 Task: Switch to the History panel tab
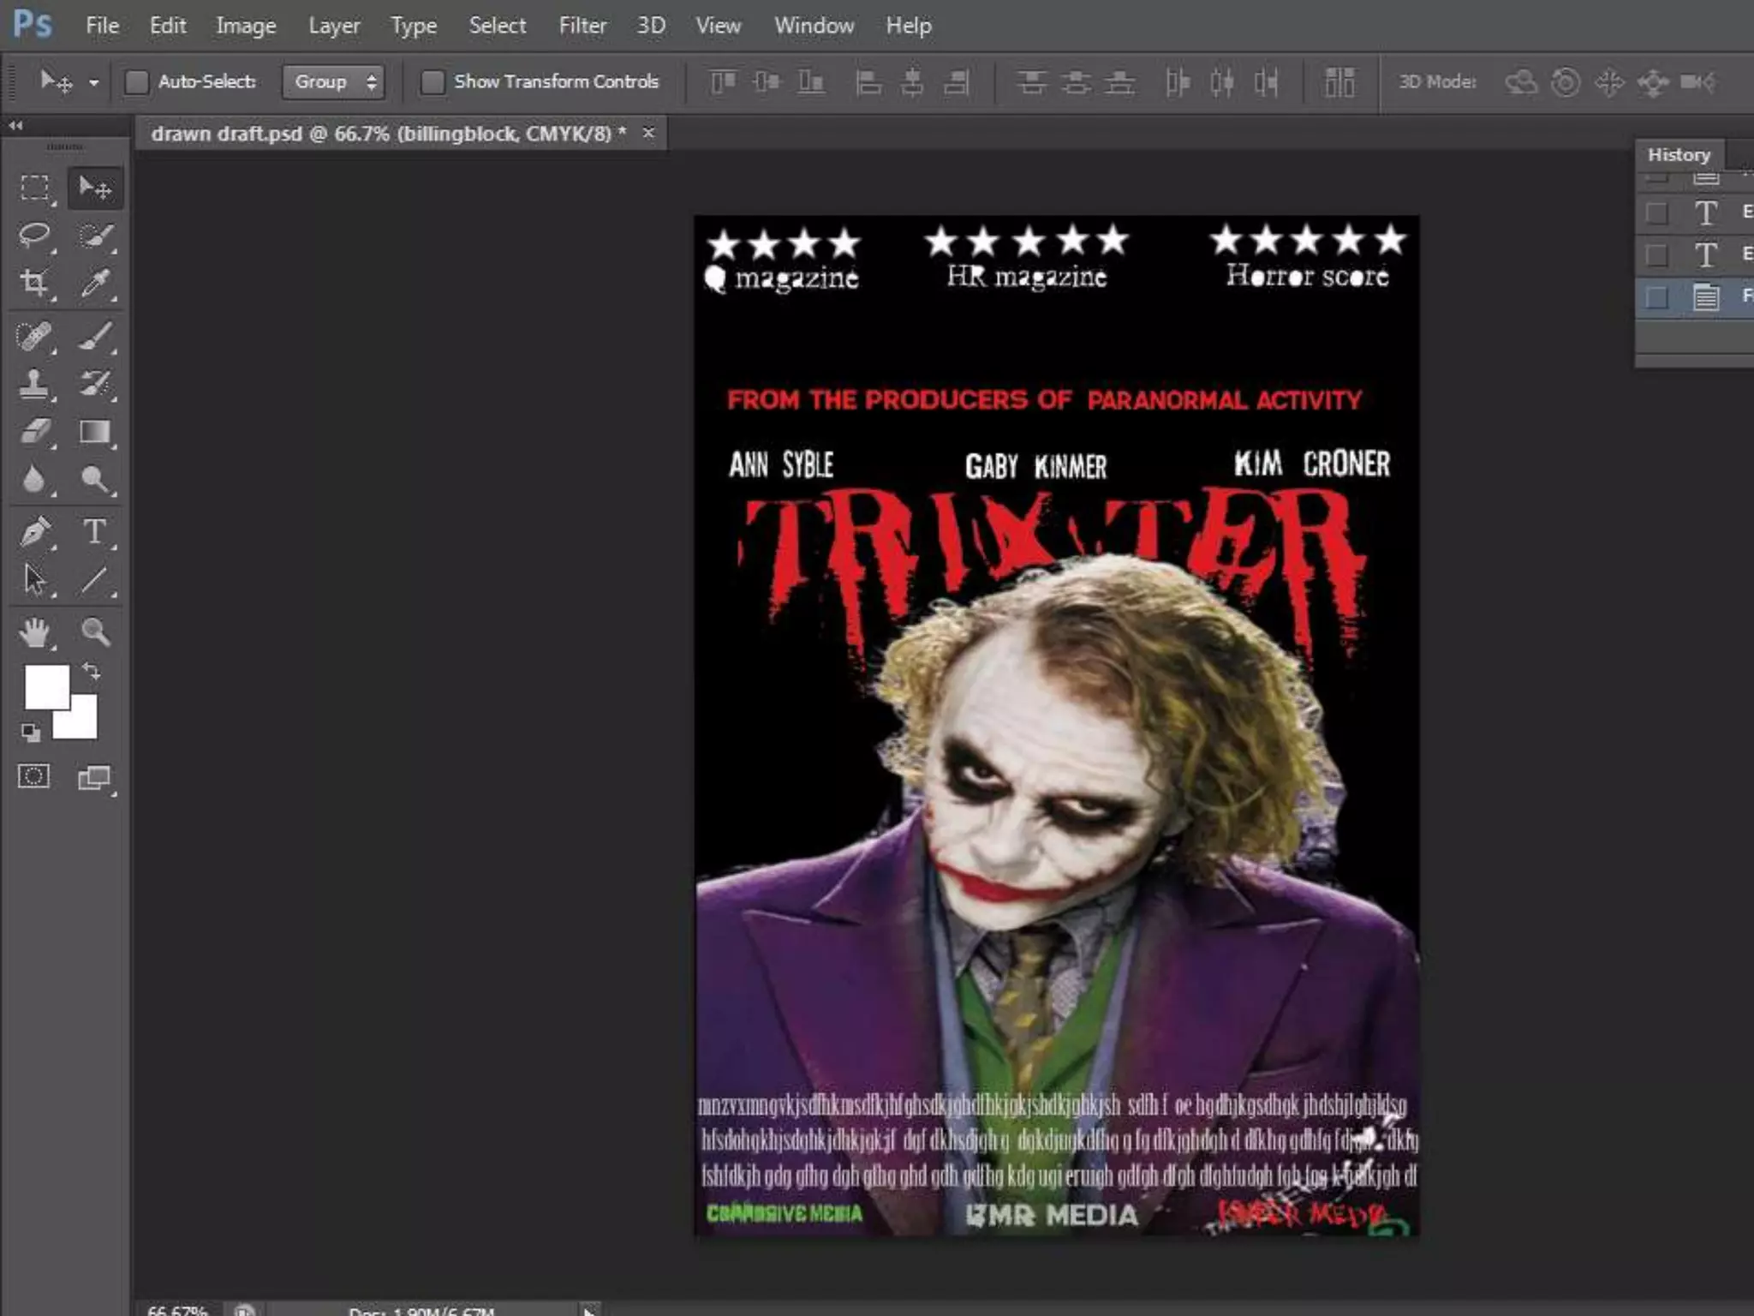pos(1678,155)
